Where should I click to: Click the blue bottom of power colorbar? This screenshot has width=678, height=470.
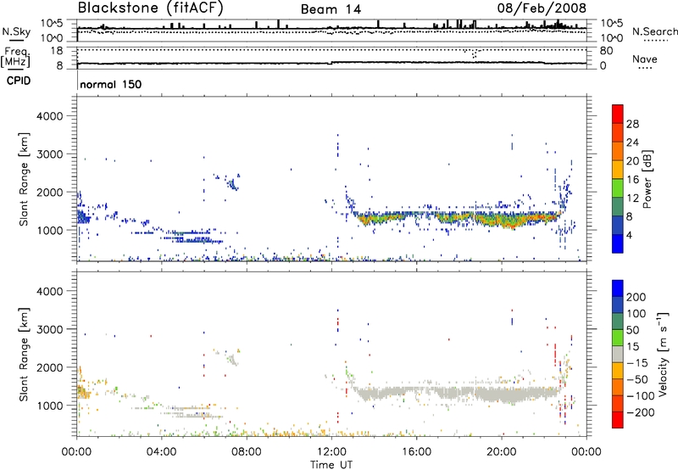(x=618, y=243)
